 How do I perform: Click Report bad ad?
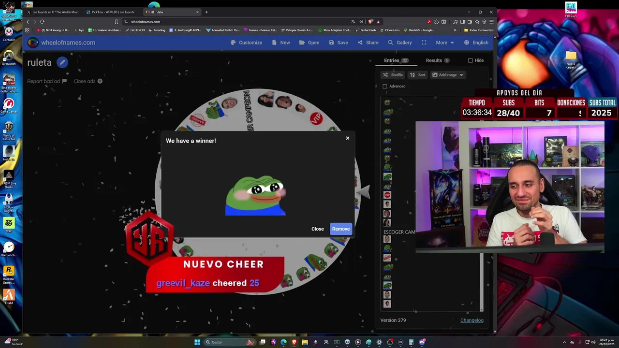click(47, 81)
